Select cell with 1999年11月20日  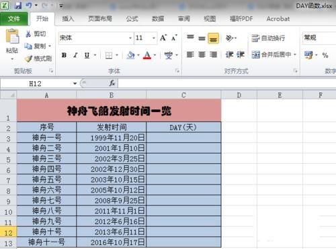[x=112, y=138]
